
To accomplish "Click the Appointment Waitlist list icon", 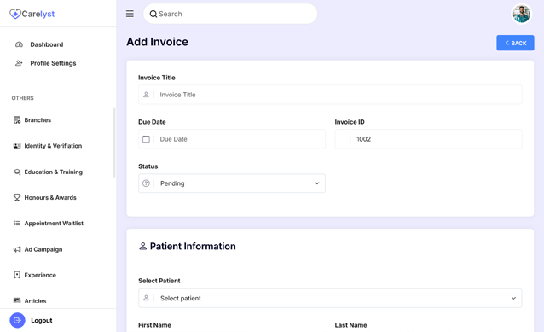I will [17, 224].
